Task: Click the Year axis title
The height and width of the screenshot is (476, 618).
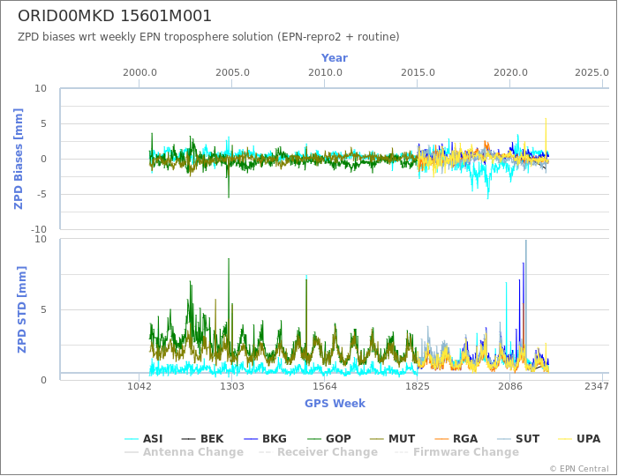Action: (x=335, y=58)
